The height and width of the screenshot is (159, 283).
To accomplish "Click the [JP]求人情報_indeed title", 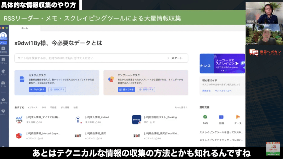I will coord(97,117).
